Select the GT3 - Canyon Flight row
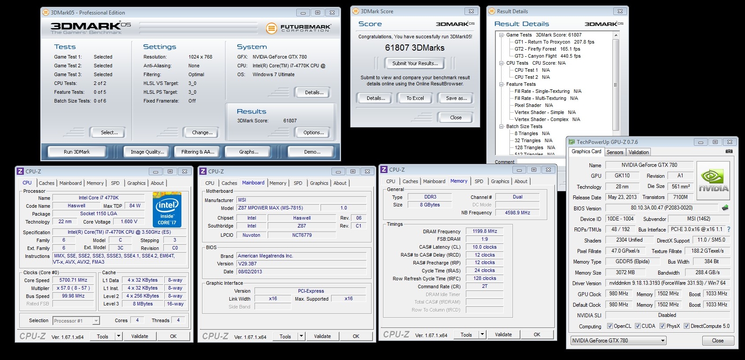 pos(547,56)
